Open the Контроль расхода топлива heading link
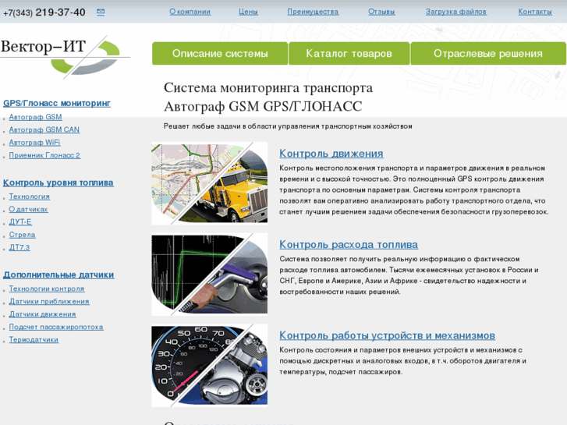This screenshot has width=567, height=425. tap(349, 245)
